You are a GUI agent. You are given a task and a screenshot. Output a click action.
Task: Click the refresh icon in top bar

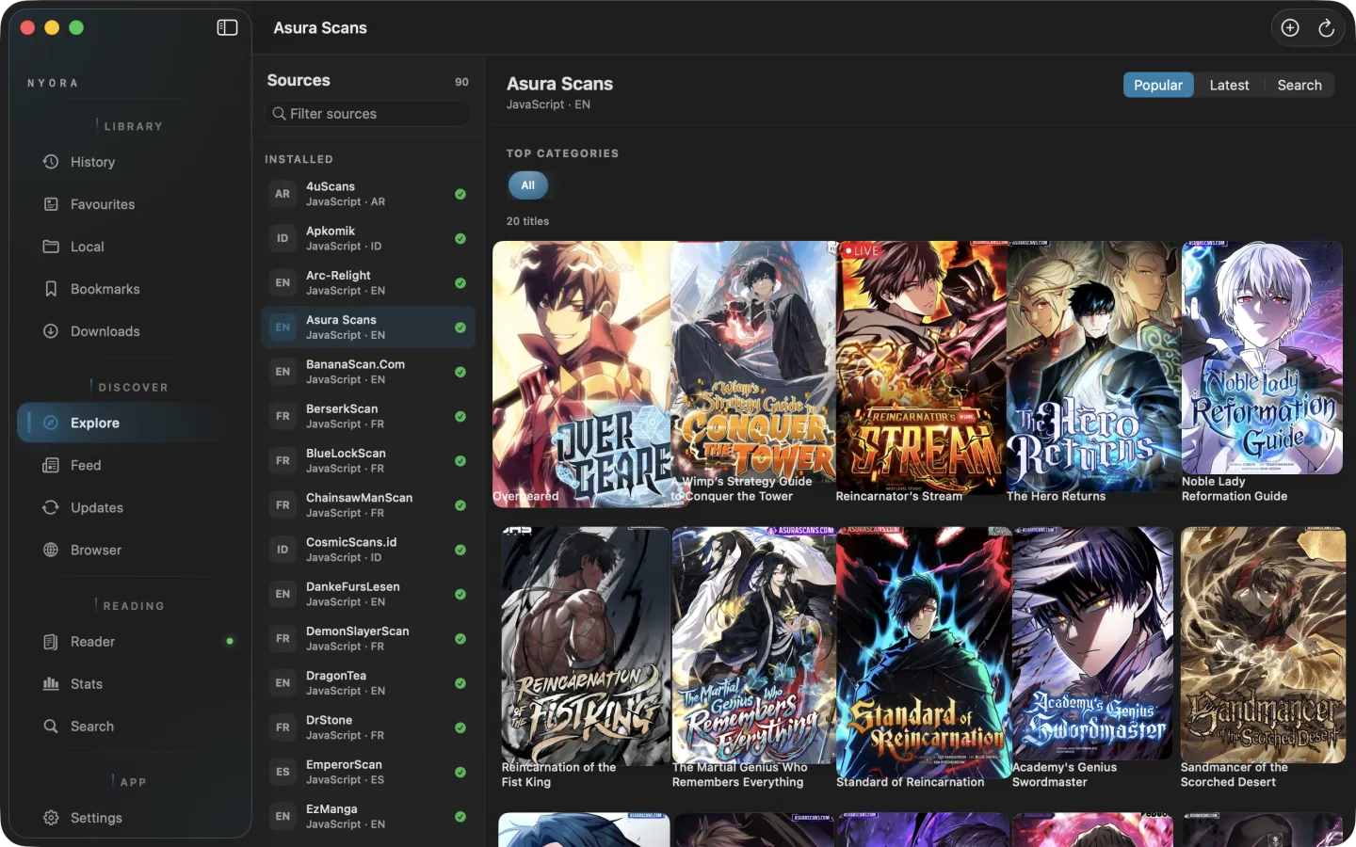point(1326,28)
